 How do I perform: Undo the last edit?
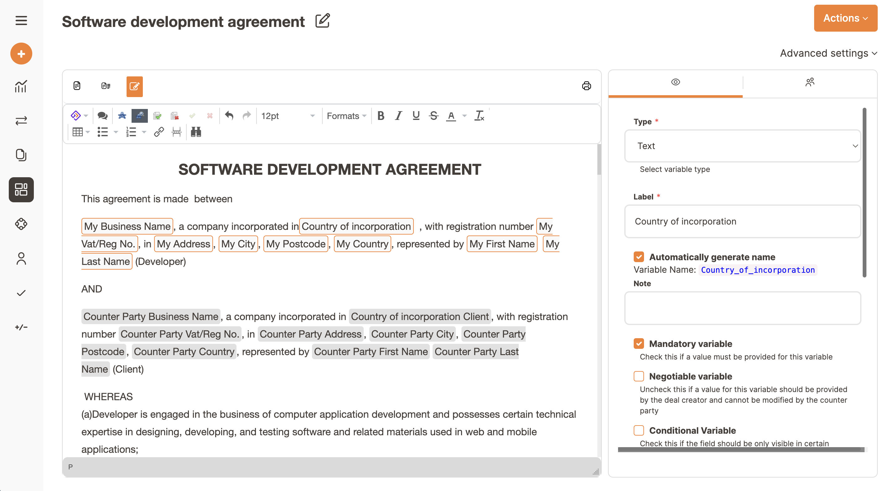click(229, 116)
